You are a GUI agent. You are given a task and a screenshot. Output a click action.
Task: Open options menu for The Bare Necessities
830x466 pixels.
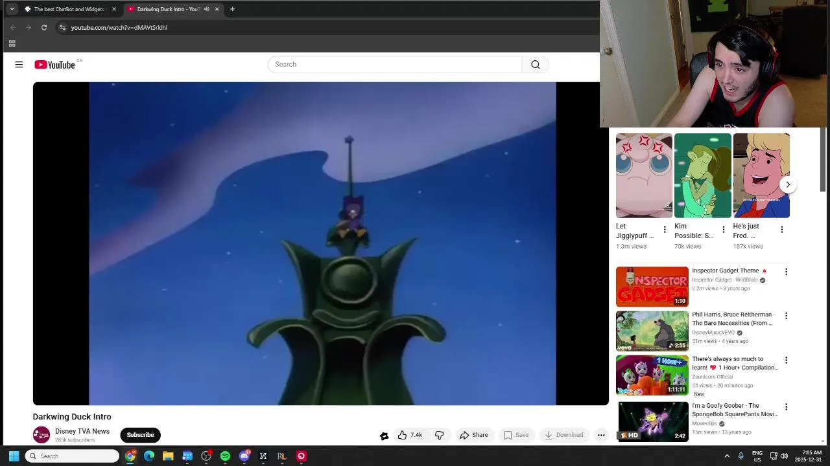tap(786, 316)
